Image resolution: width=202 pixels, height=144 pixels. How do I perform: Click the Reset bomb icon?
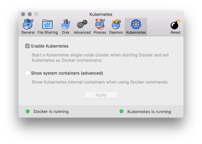click(175, 24)
